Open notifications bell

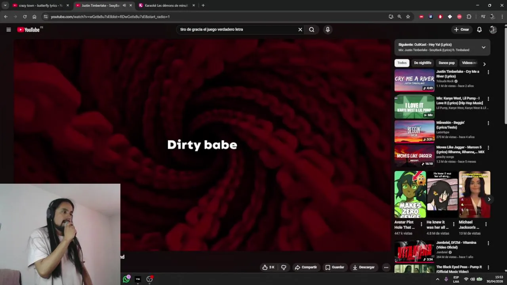coord(479,30)
